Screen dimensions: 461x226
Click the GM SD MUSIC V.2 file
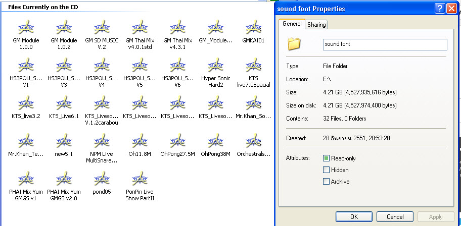102,35
